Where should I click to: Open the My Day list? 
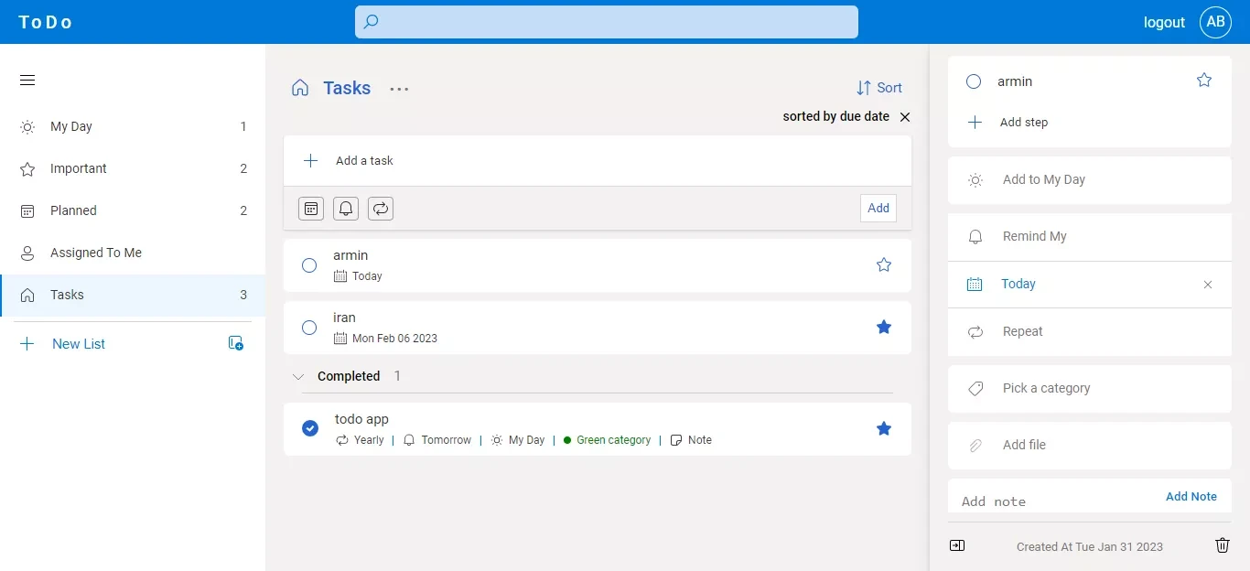pyautogui.click(x=71, y=126)
